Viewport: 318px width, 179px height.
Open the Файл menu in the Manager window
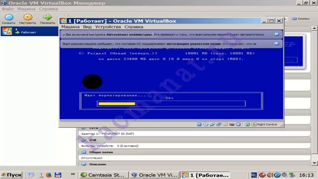pyautogui.click(x=8, y=9)
